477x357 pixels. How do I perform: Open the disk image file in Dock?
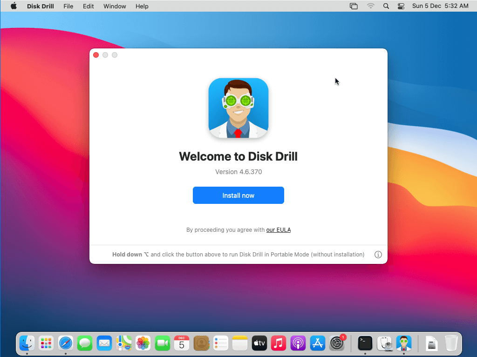point(432,344)
